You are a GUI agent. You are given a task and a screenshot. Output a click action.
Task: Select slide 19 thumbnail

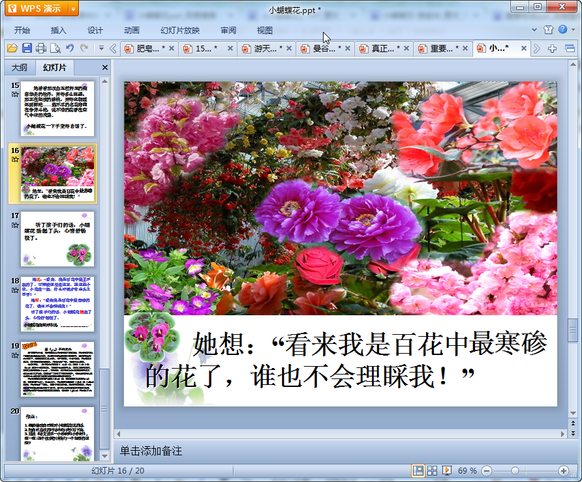(x=57, y=369)
